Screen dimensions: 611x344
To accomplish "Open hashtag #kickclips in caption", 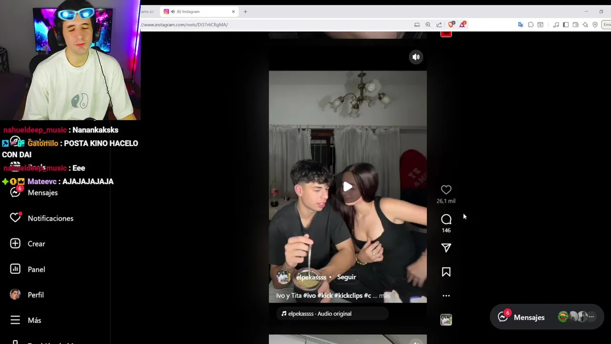I will pos(348,296).
